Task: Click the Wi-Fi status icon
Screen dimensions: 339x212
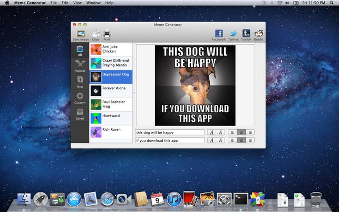Action: 280,3
